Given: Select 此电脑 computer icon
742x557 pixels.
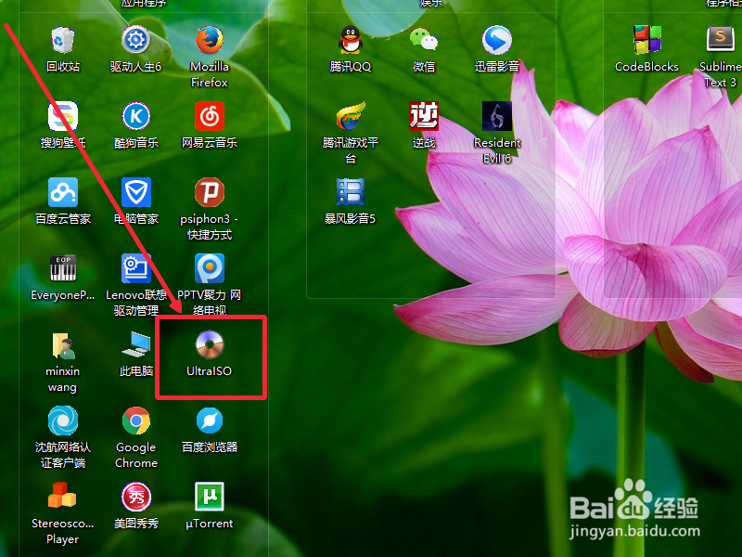Looking at the screenshot, I should [x=135, y=344].
